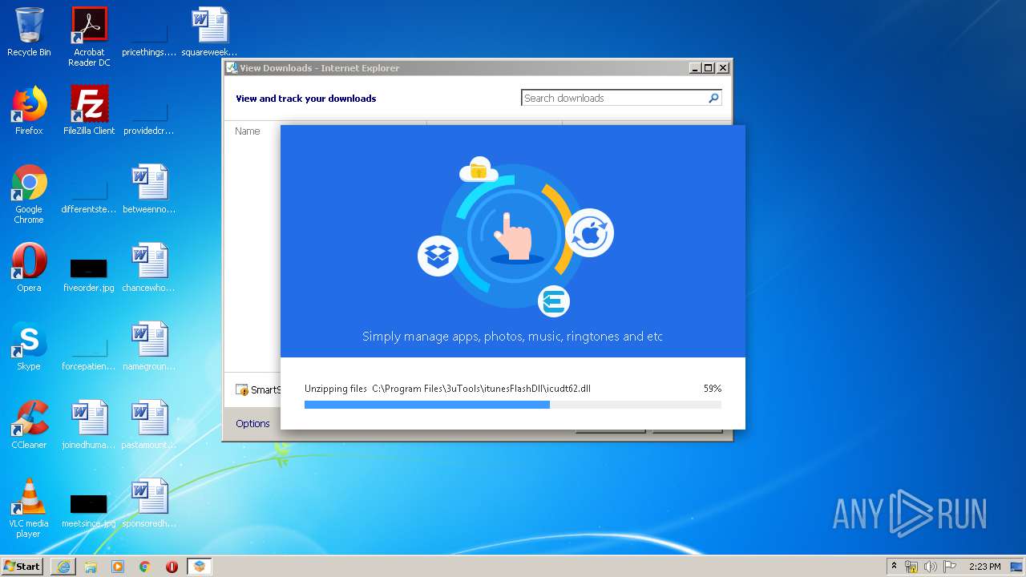Select the joinedhuma Word document
Viewport: 1026px width, 577px height.
[89, 425]
